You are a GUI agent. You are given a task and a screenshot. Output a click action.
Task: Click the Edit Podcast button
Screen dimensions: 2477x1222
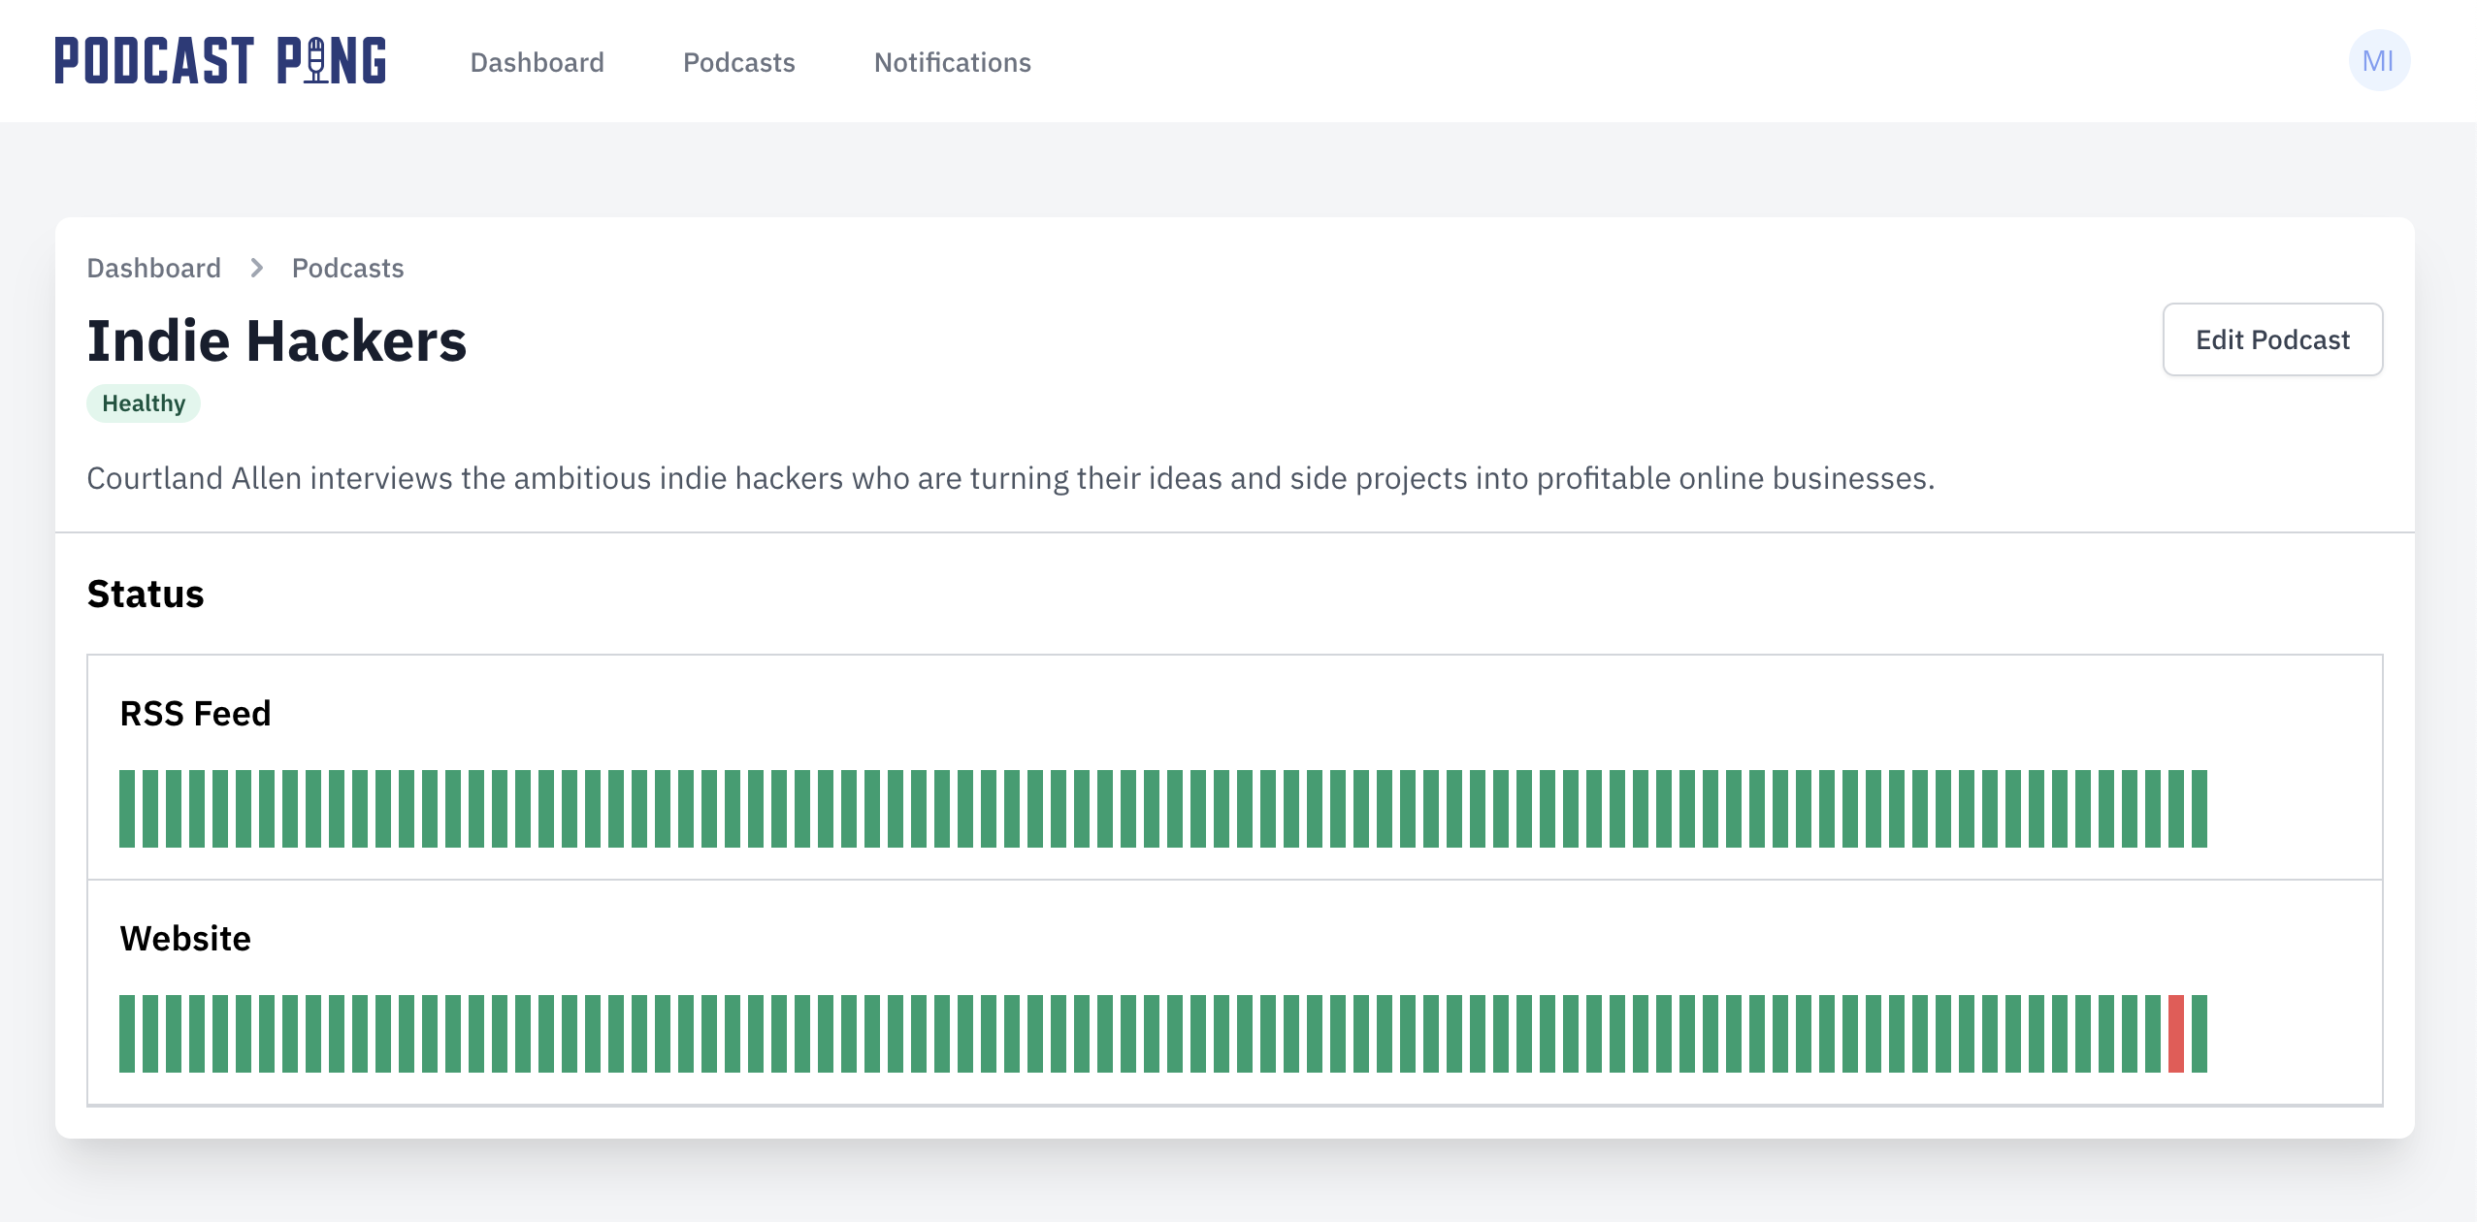(x=2272, y=339)
